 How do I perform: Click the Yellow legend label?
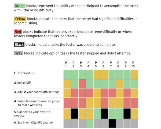(20, 19)
